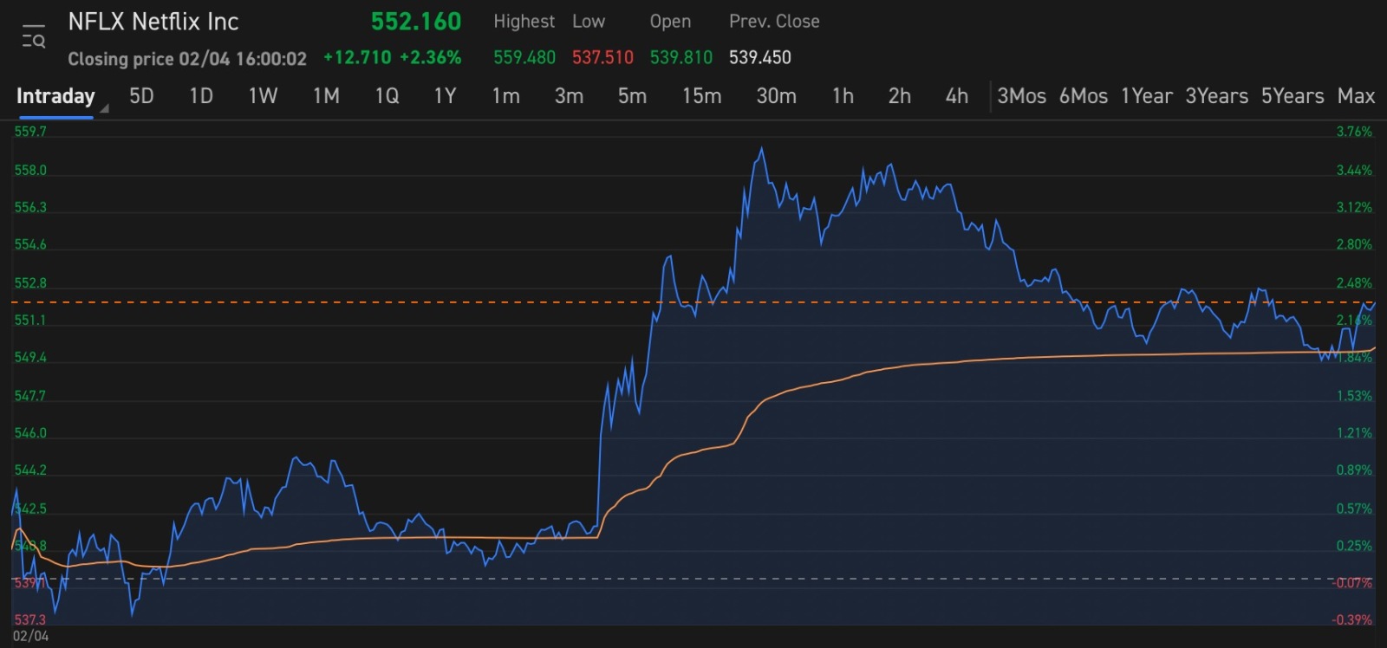Click the 3.76% percent axis label
Viewport: 1387px width, 648px height.
coord(1354,132)
